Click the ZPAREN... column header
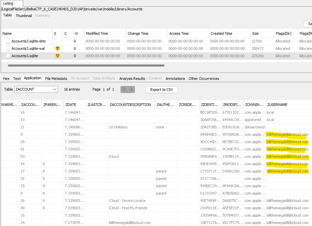The image size is (312, 226). point(53,105)
